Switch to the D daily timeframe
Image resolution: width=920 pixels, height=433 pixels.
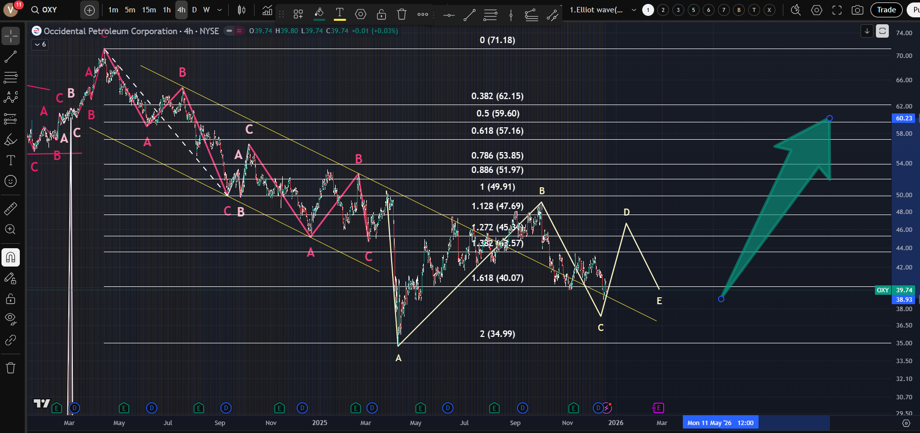click(194, 10)
